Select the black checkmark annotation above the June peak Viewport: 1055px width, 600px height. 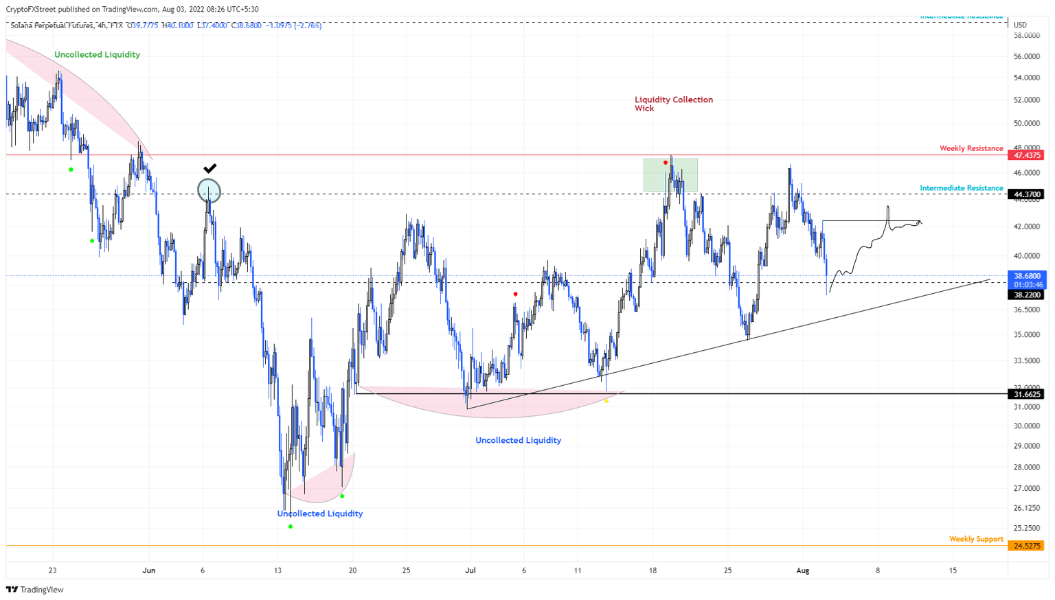pos(210,167)
